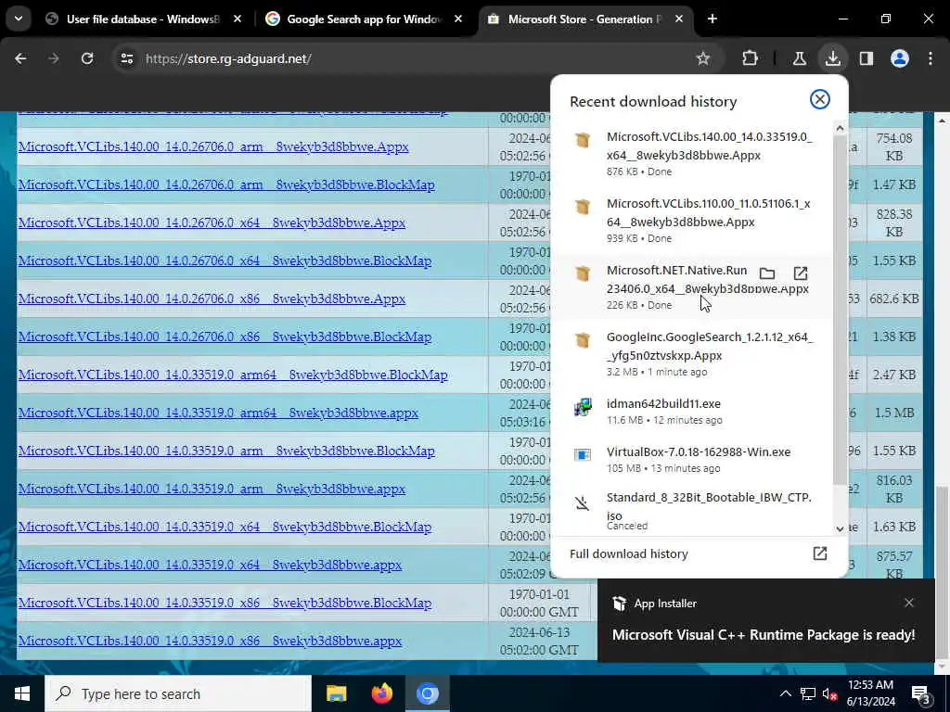Download VCLibs 33519.0 arm64 appx link
This screenshot has height=712, width=950.
(218, 413)
